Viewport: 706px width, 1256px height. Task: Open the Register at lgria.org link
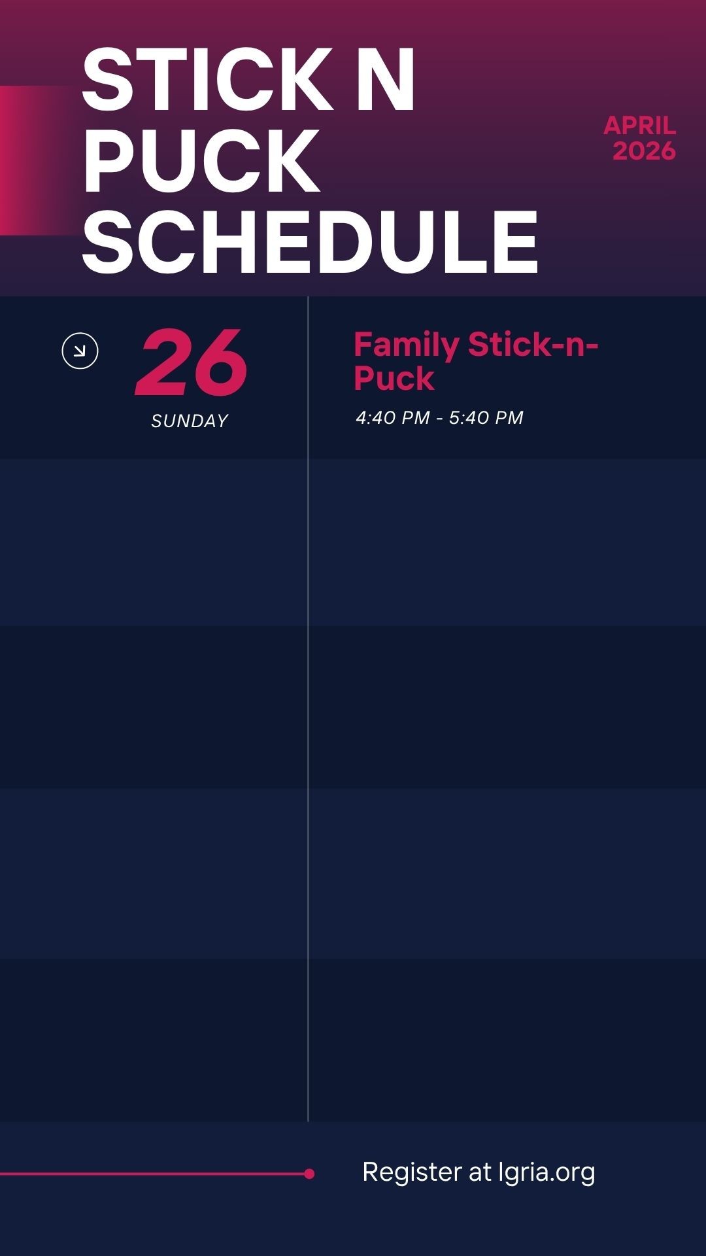(478, 1172)
